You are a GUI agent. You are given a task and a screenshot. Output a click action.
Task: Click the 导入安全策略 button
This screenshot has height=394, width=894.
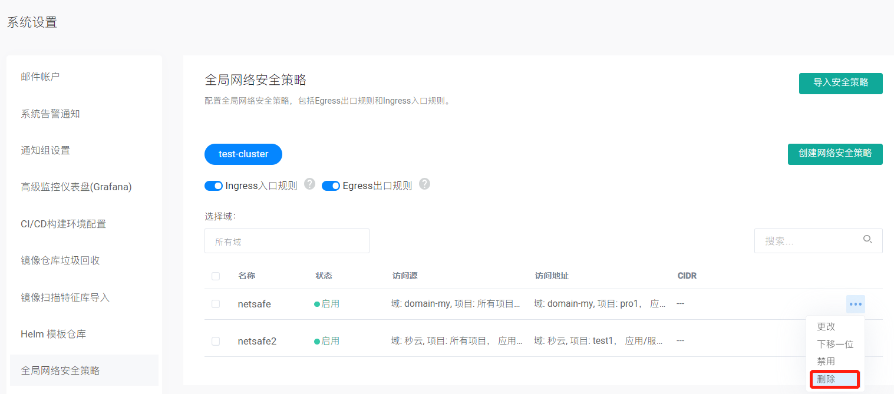pyautogui.click(x=840, y=83)
